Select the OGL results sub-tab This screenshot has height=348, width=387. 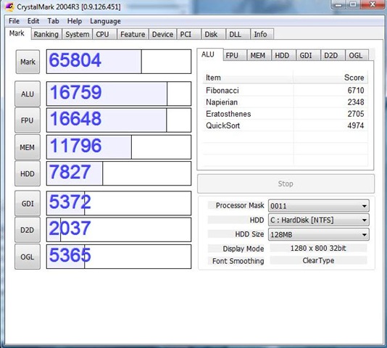click(357, 55)
